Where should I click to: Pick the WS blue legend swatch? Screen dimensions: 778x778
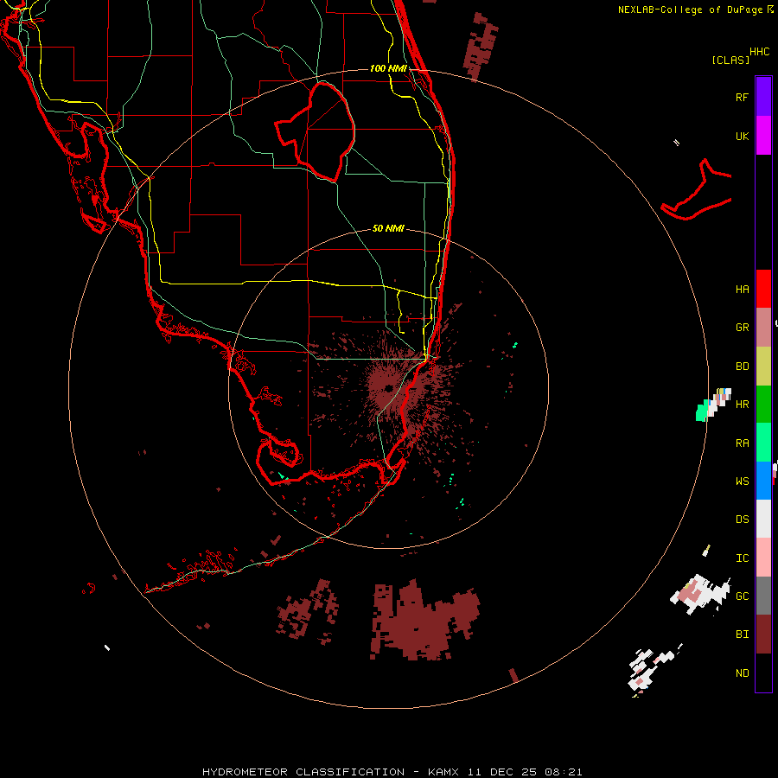coord(763,481)
